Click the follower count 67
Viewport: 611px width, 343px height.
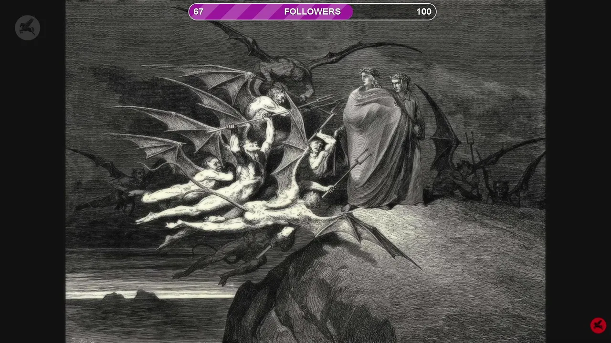point(199,12)
